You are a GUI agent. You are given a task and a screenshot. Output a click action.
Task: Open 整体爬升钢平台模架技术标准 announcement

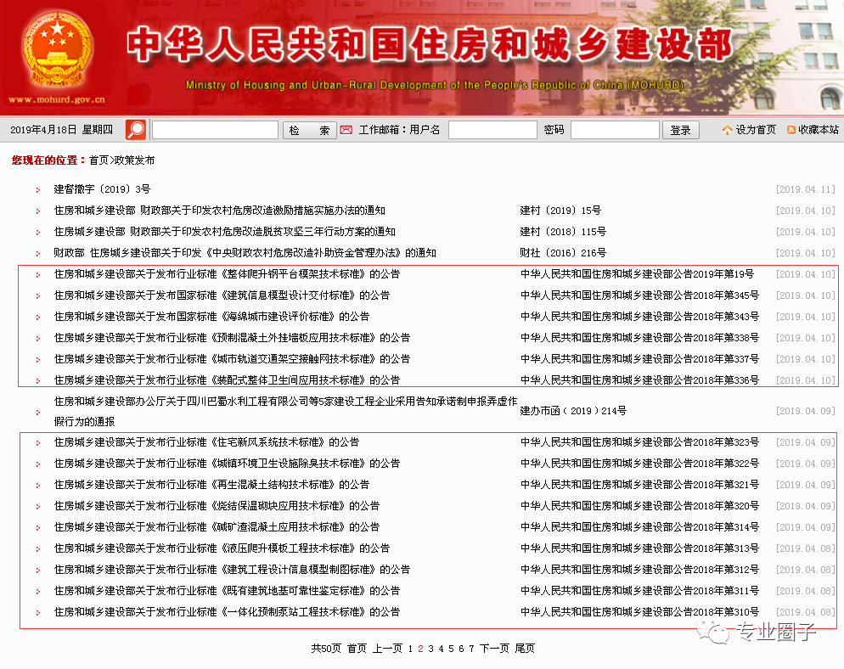pos(227,274)
